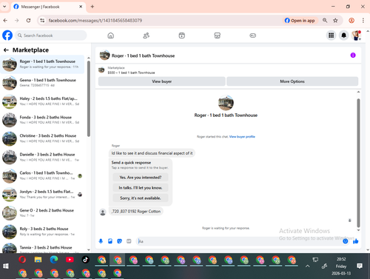Open View buyer profile link
Viewport: 370px width, 279px height.
[242, 137]
